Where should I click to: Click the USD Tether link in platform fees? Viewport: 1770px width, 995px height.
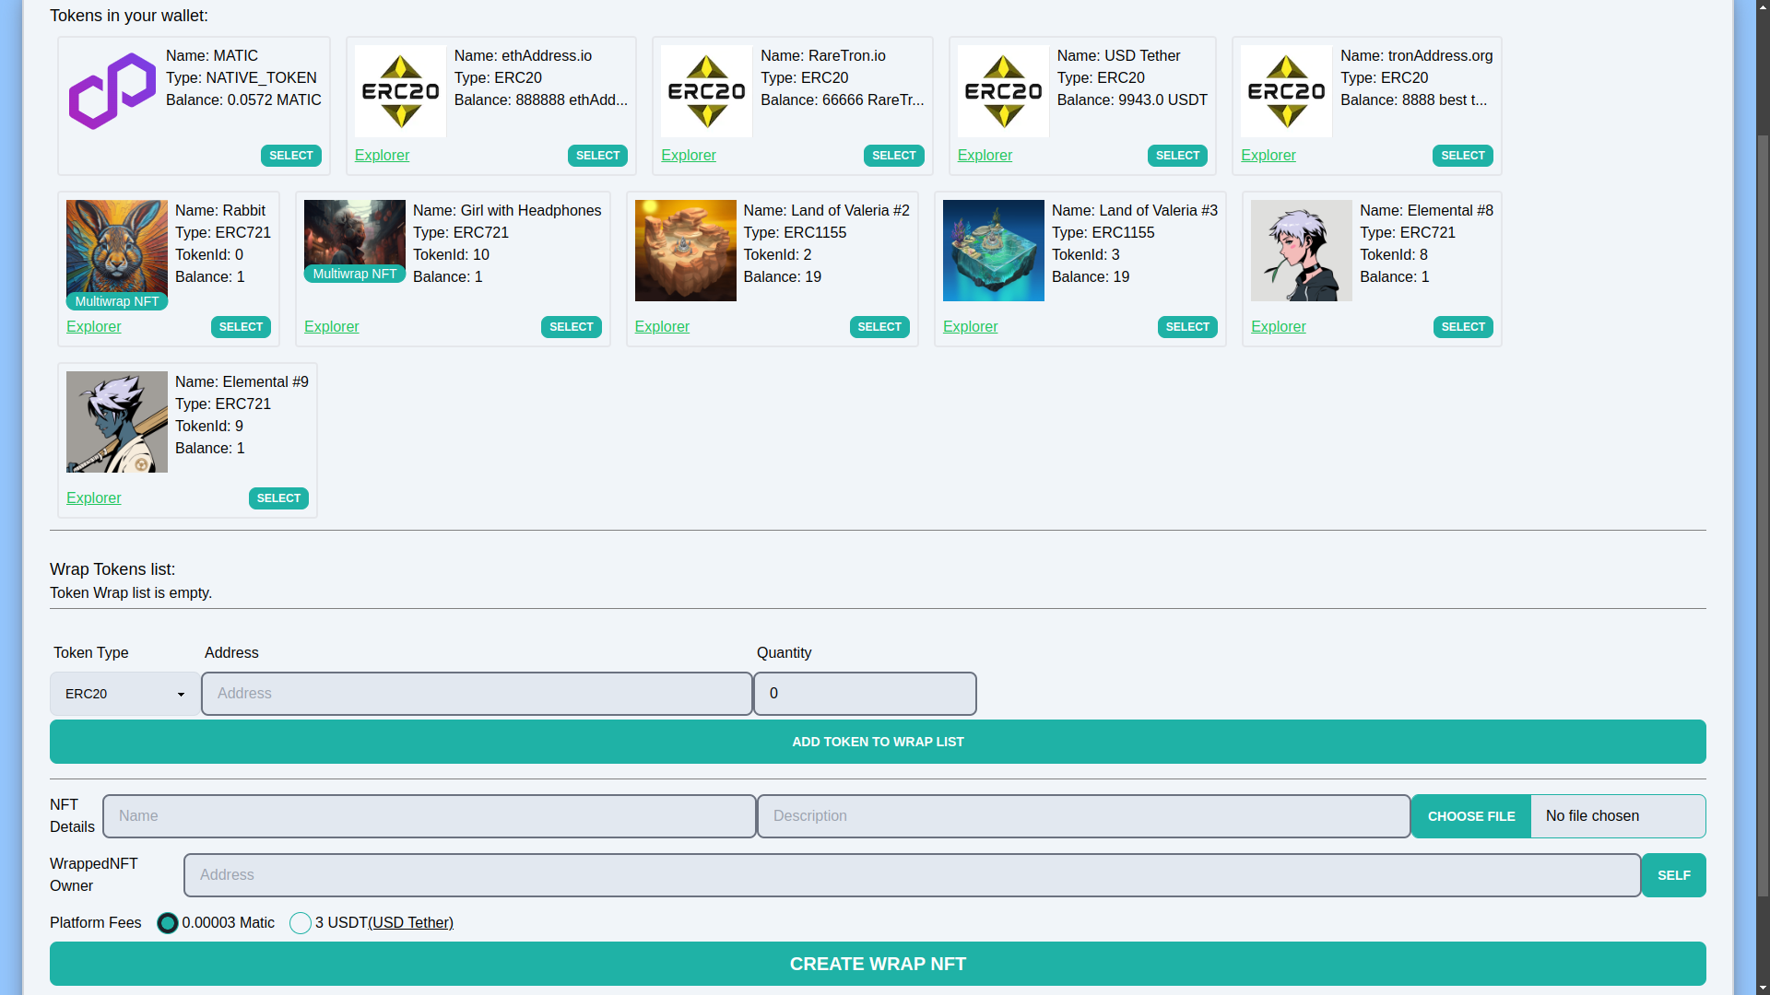point(411,922)
